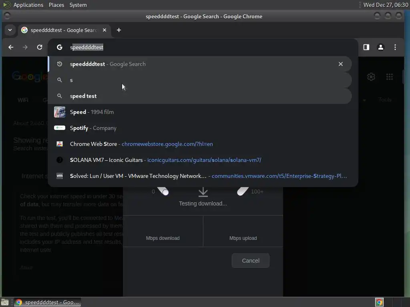This screenshot has width=410, height=307.
Task: Click into the address bar text
Action: [86, 47]
